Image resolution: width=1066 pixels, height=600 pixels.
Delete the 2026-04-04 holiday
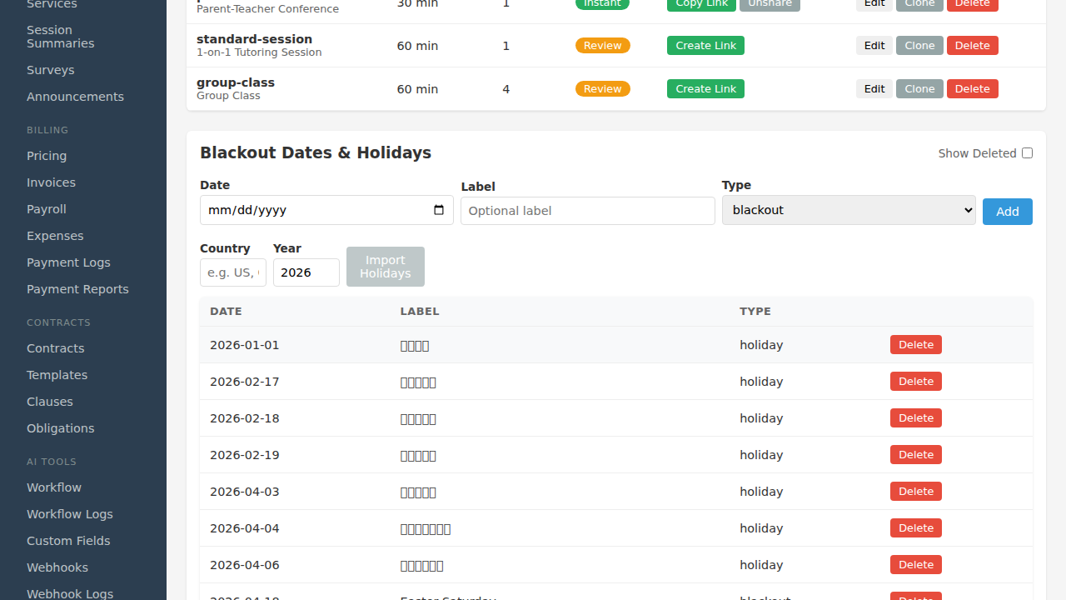click(916, 528)
